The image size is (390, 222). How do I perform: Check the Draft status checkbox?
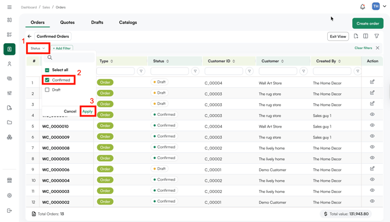(47, 90)
